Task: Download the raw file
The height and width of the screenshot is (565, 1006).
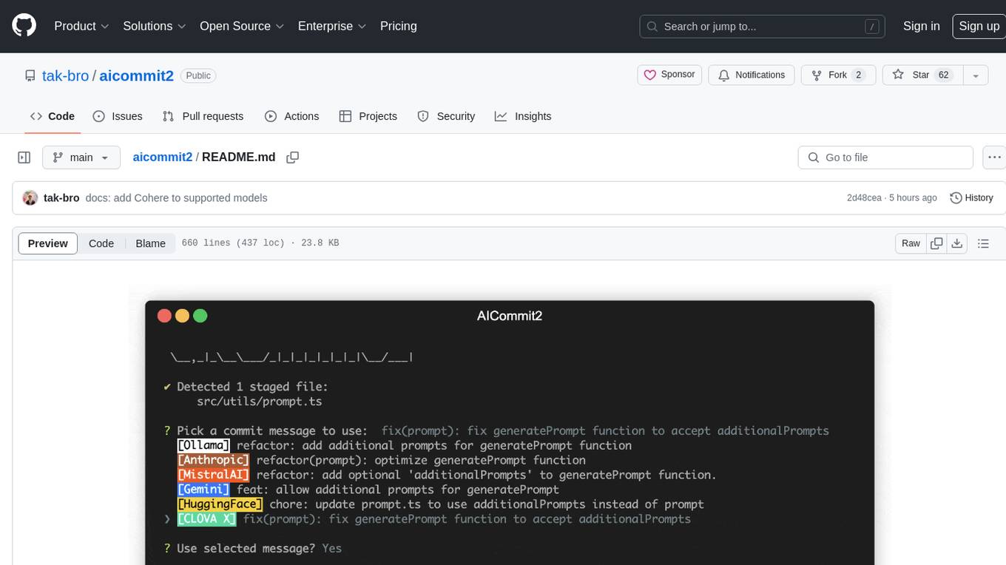Action: (956, 243)
